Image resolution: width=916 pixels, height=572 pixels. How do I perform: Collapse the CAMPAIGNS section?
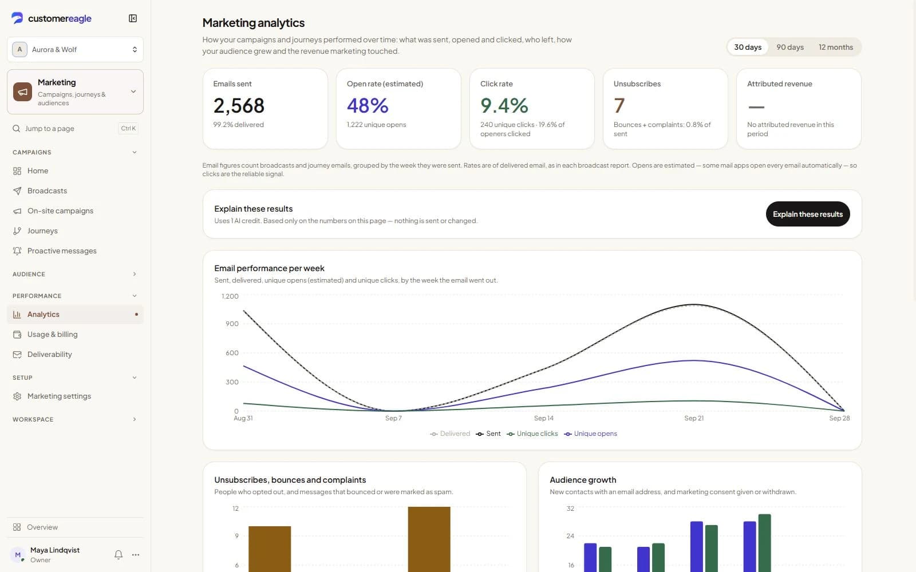point(75,152)
